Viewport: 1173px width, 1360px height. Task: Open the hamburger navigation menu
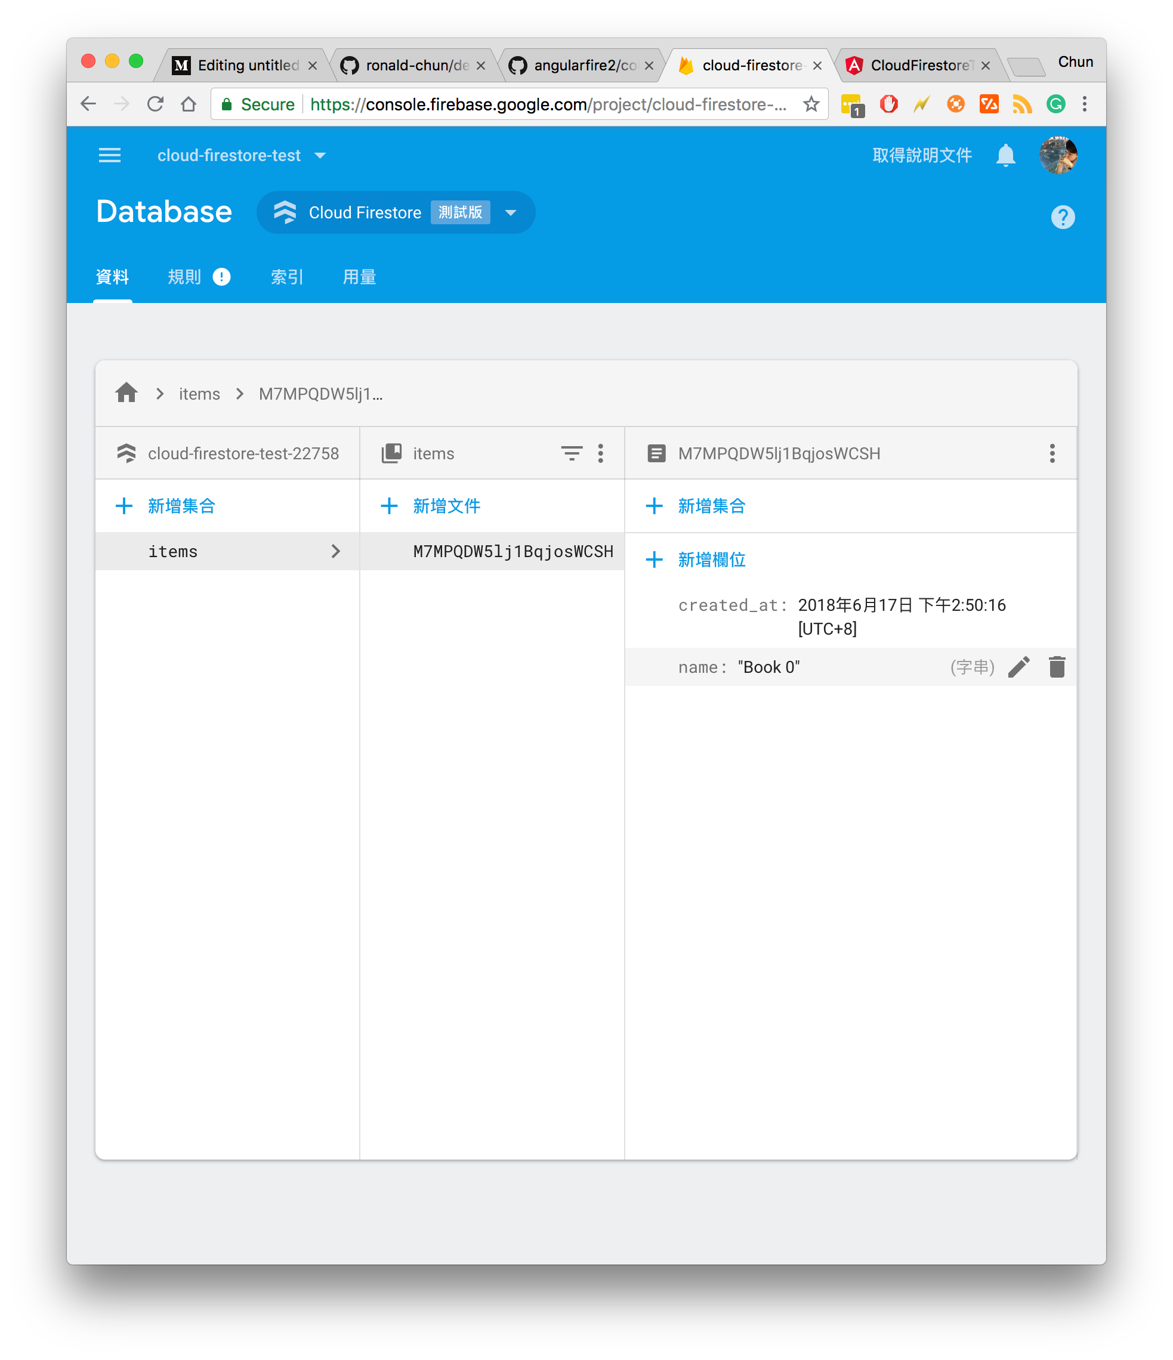tap(110, 156)
